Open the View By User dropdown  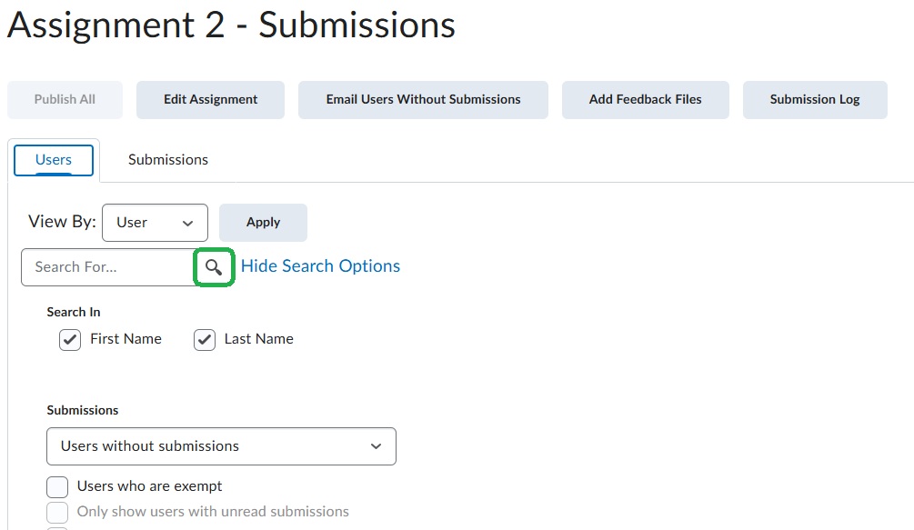pyautogui.click(x=155, y=223)
